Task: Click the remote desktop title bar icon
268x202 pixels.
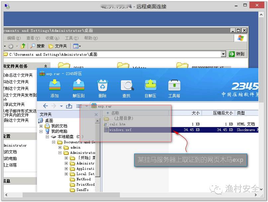Action: coord(7,7)
